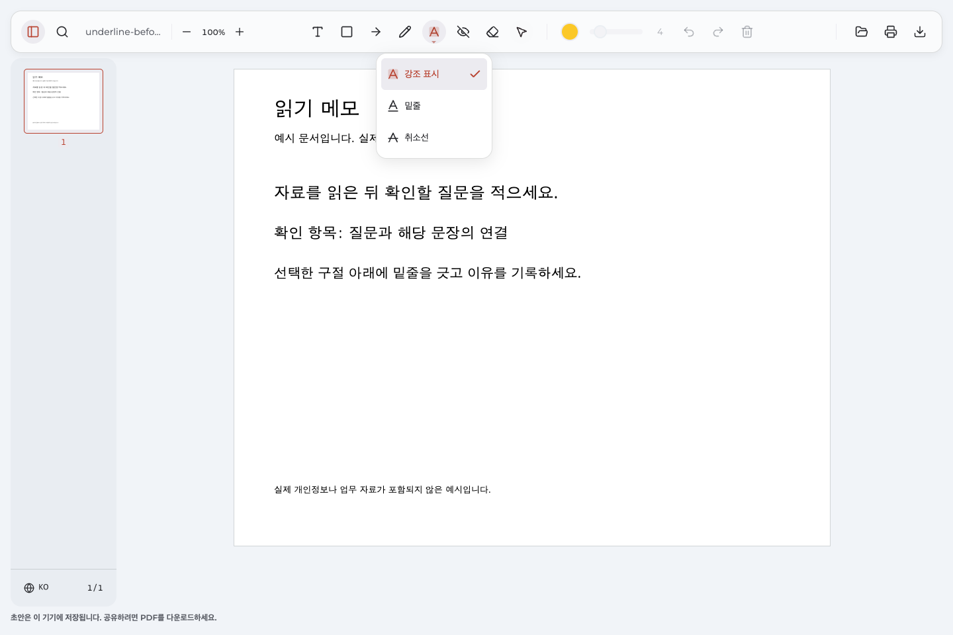Image resolution: width=953 pixels, height=635 pixels.
Task: Select the Text tool
Action: coord(318,32)
